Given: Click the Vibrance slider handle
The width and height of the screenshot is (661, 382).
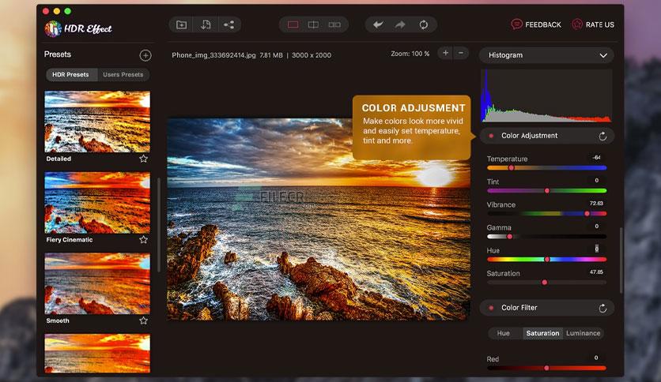Looking at the screenshot, I should pyautogui.click(x=587, y=214).
